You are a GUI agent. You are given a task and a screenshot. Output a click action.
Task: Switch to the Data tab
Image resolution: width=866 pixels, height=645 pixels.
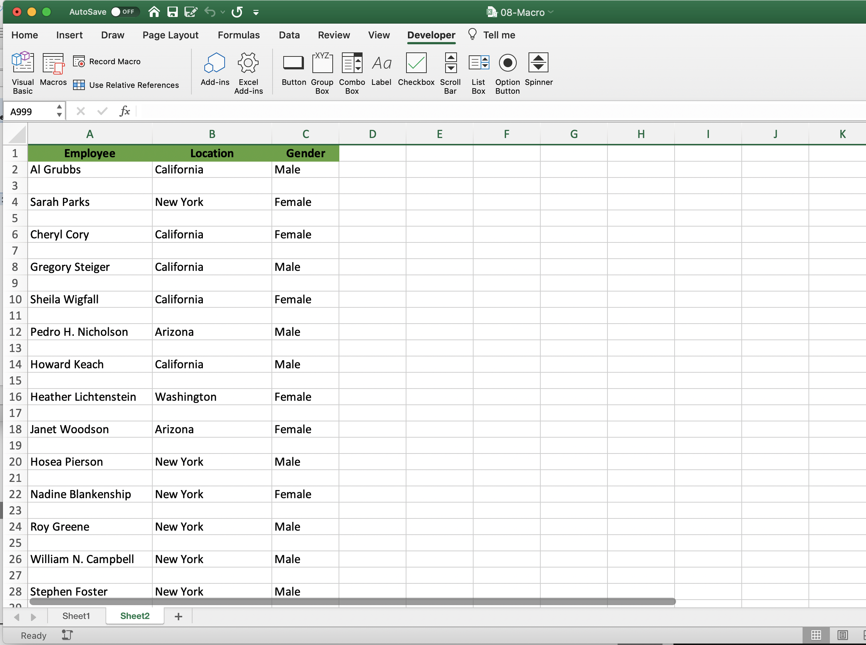(289, 35)
